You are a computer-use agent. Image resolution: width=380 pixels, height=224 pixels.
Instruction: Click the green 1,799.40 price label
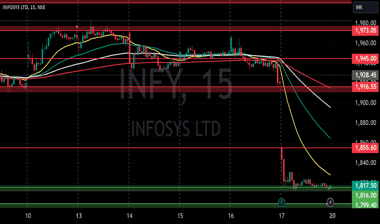(x=365, y=205)
